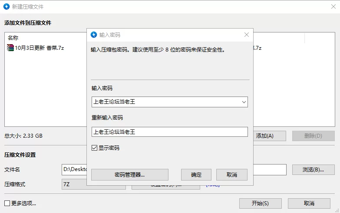Image resolution: width=340 pixels, height=213 pixels.
Task: Enable the 更多选项 checkbox
Action: pyautogui.click(x=7, y=203)
